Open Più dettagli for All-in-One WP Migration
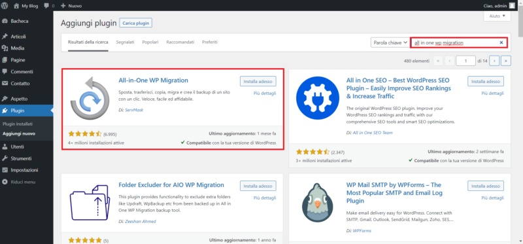 [265, 94]
